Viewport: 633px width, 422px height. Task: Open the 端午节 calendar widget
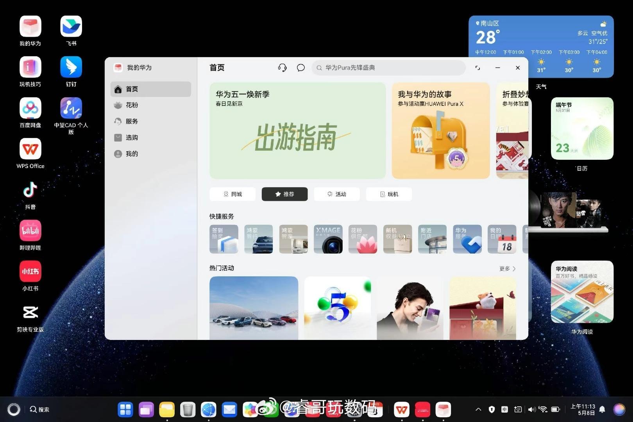click(x=582, y=129)
